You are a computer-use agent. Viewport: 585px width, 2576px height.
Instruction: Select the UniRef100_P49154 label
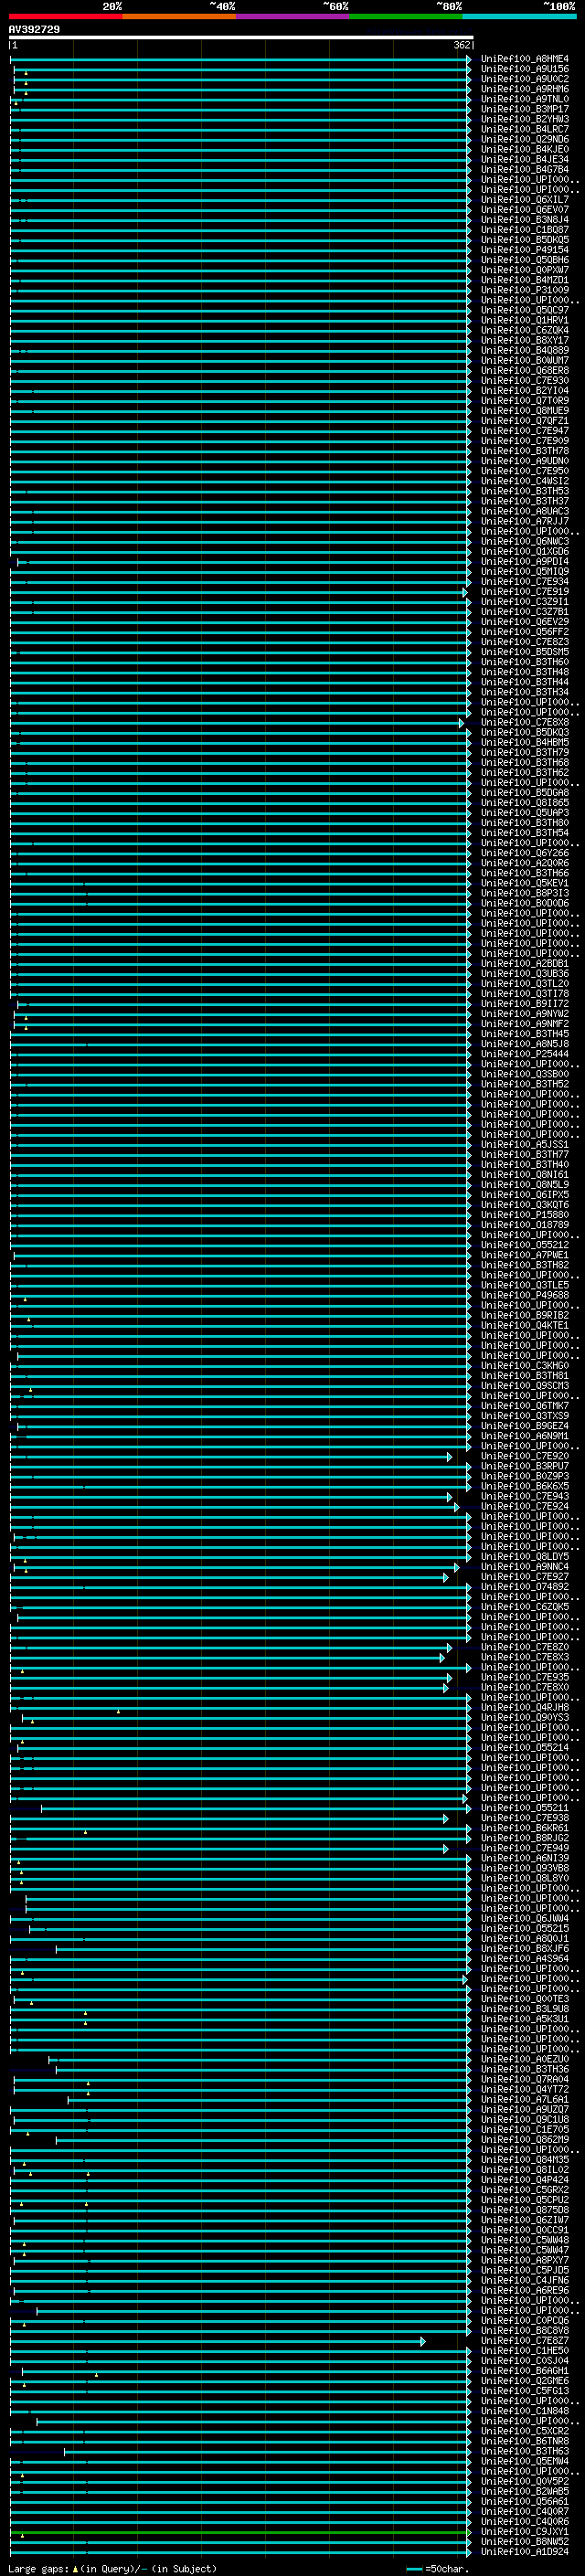tap(525, 250)
